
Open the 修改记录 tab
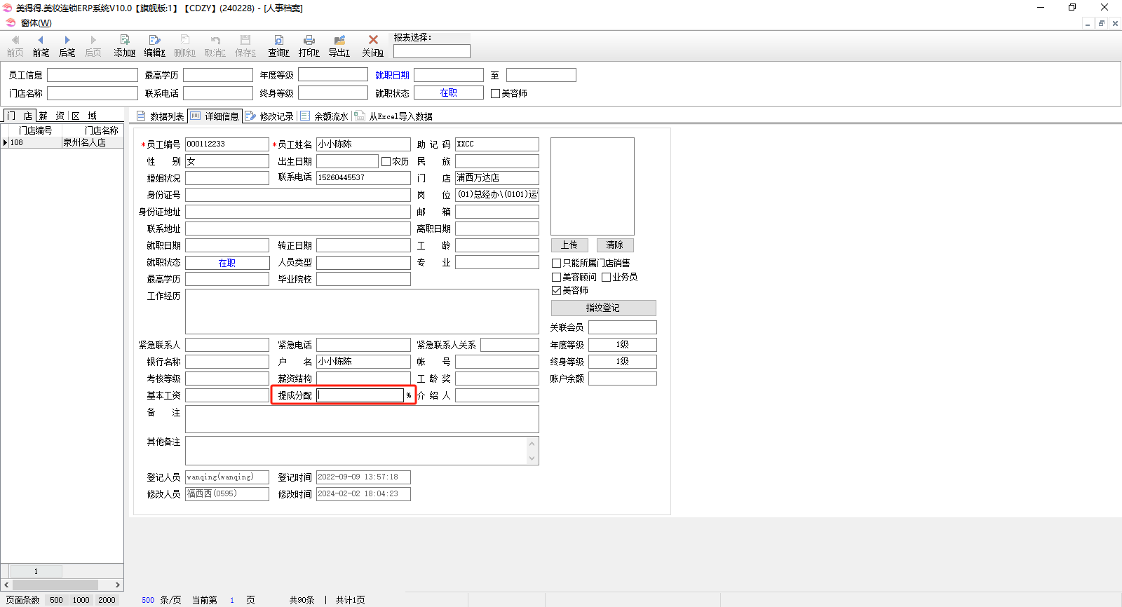pyautogui.click(x=270, y=116)
